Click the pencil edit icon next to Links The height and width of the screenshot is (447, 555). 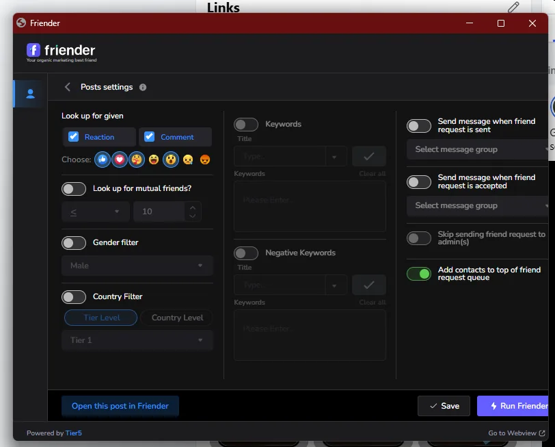(x=513, y=7)
